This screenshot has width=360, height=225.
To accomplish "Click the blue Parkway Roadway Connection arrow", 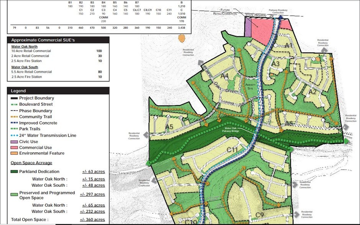I will (281, 17).
